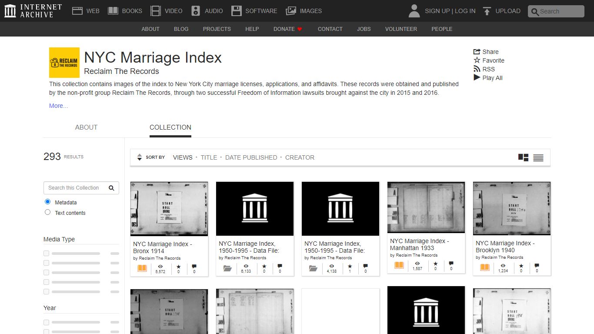Open the JOBS link
Screen dimensions: 594x334
click(x=364, y=29)
